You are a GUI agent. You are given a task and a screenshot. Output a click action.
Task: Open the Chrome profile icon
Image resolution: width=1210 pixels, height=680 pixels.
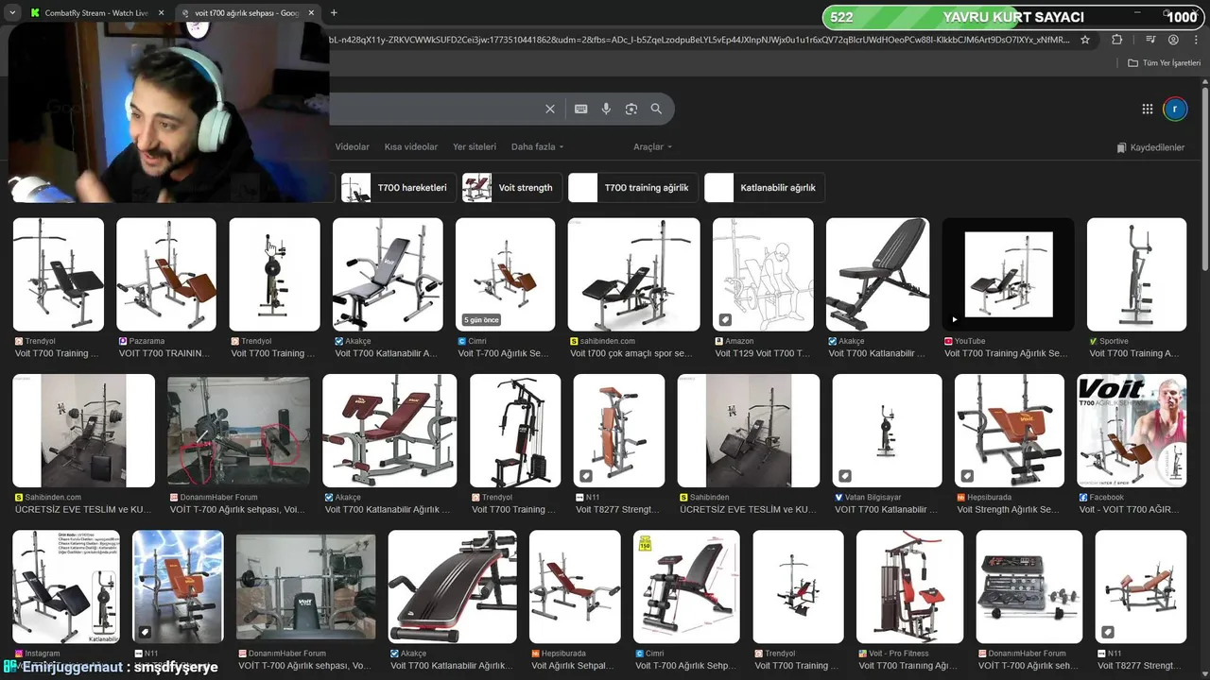[x=1173, y=40]
